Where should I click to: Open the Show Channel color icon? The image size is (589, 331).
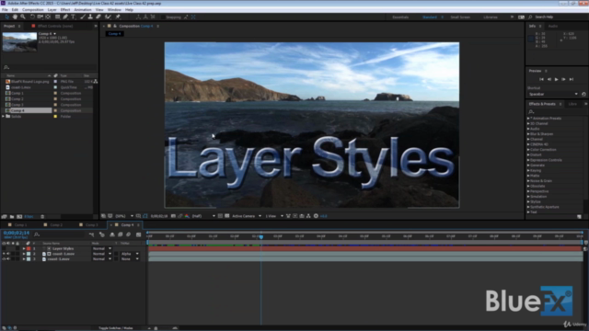(x=187, y=216)
